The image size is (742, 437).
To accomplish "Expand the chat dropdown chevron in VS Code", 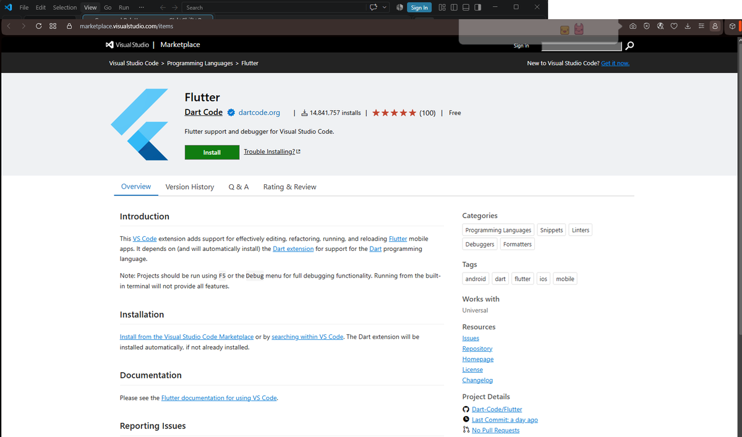I will (x=384, y=7).
